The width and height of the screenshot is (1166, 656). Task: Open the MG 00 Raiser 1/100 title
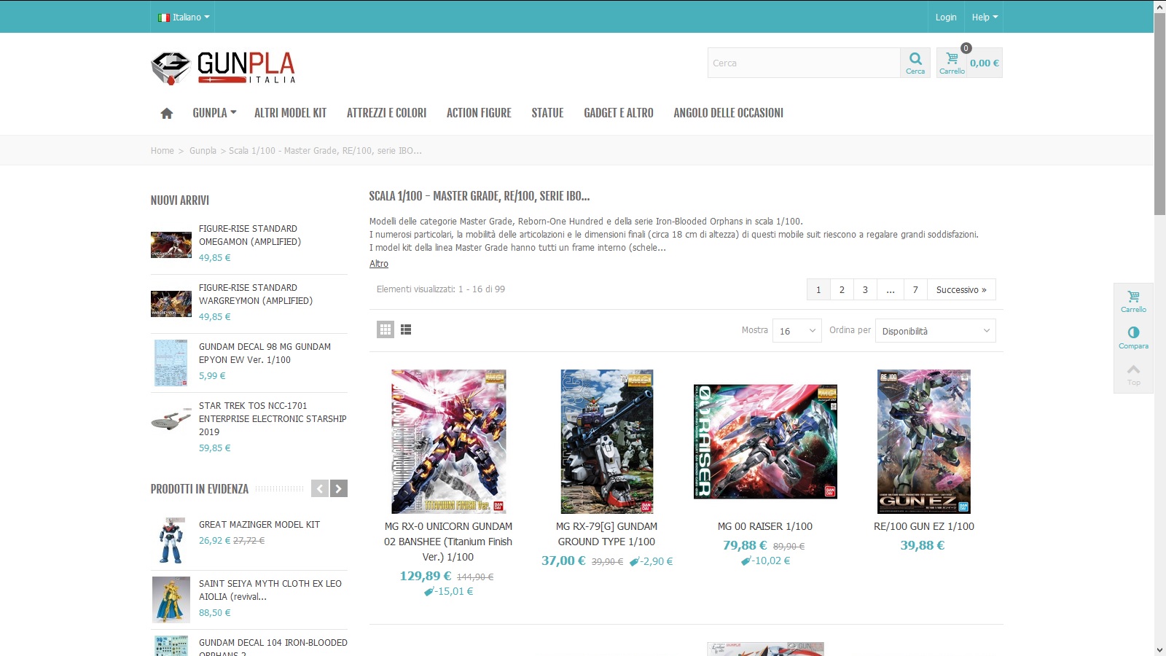coord(765,526)
